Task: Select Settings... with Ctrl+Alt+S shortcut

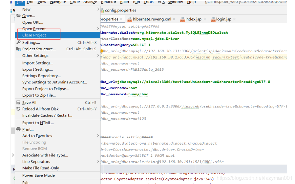Action: (x=57, y=42)
